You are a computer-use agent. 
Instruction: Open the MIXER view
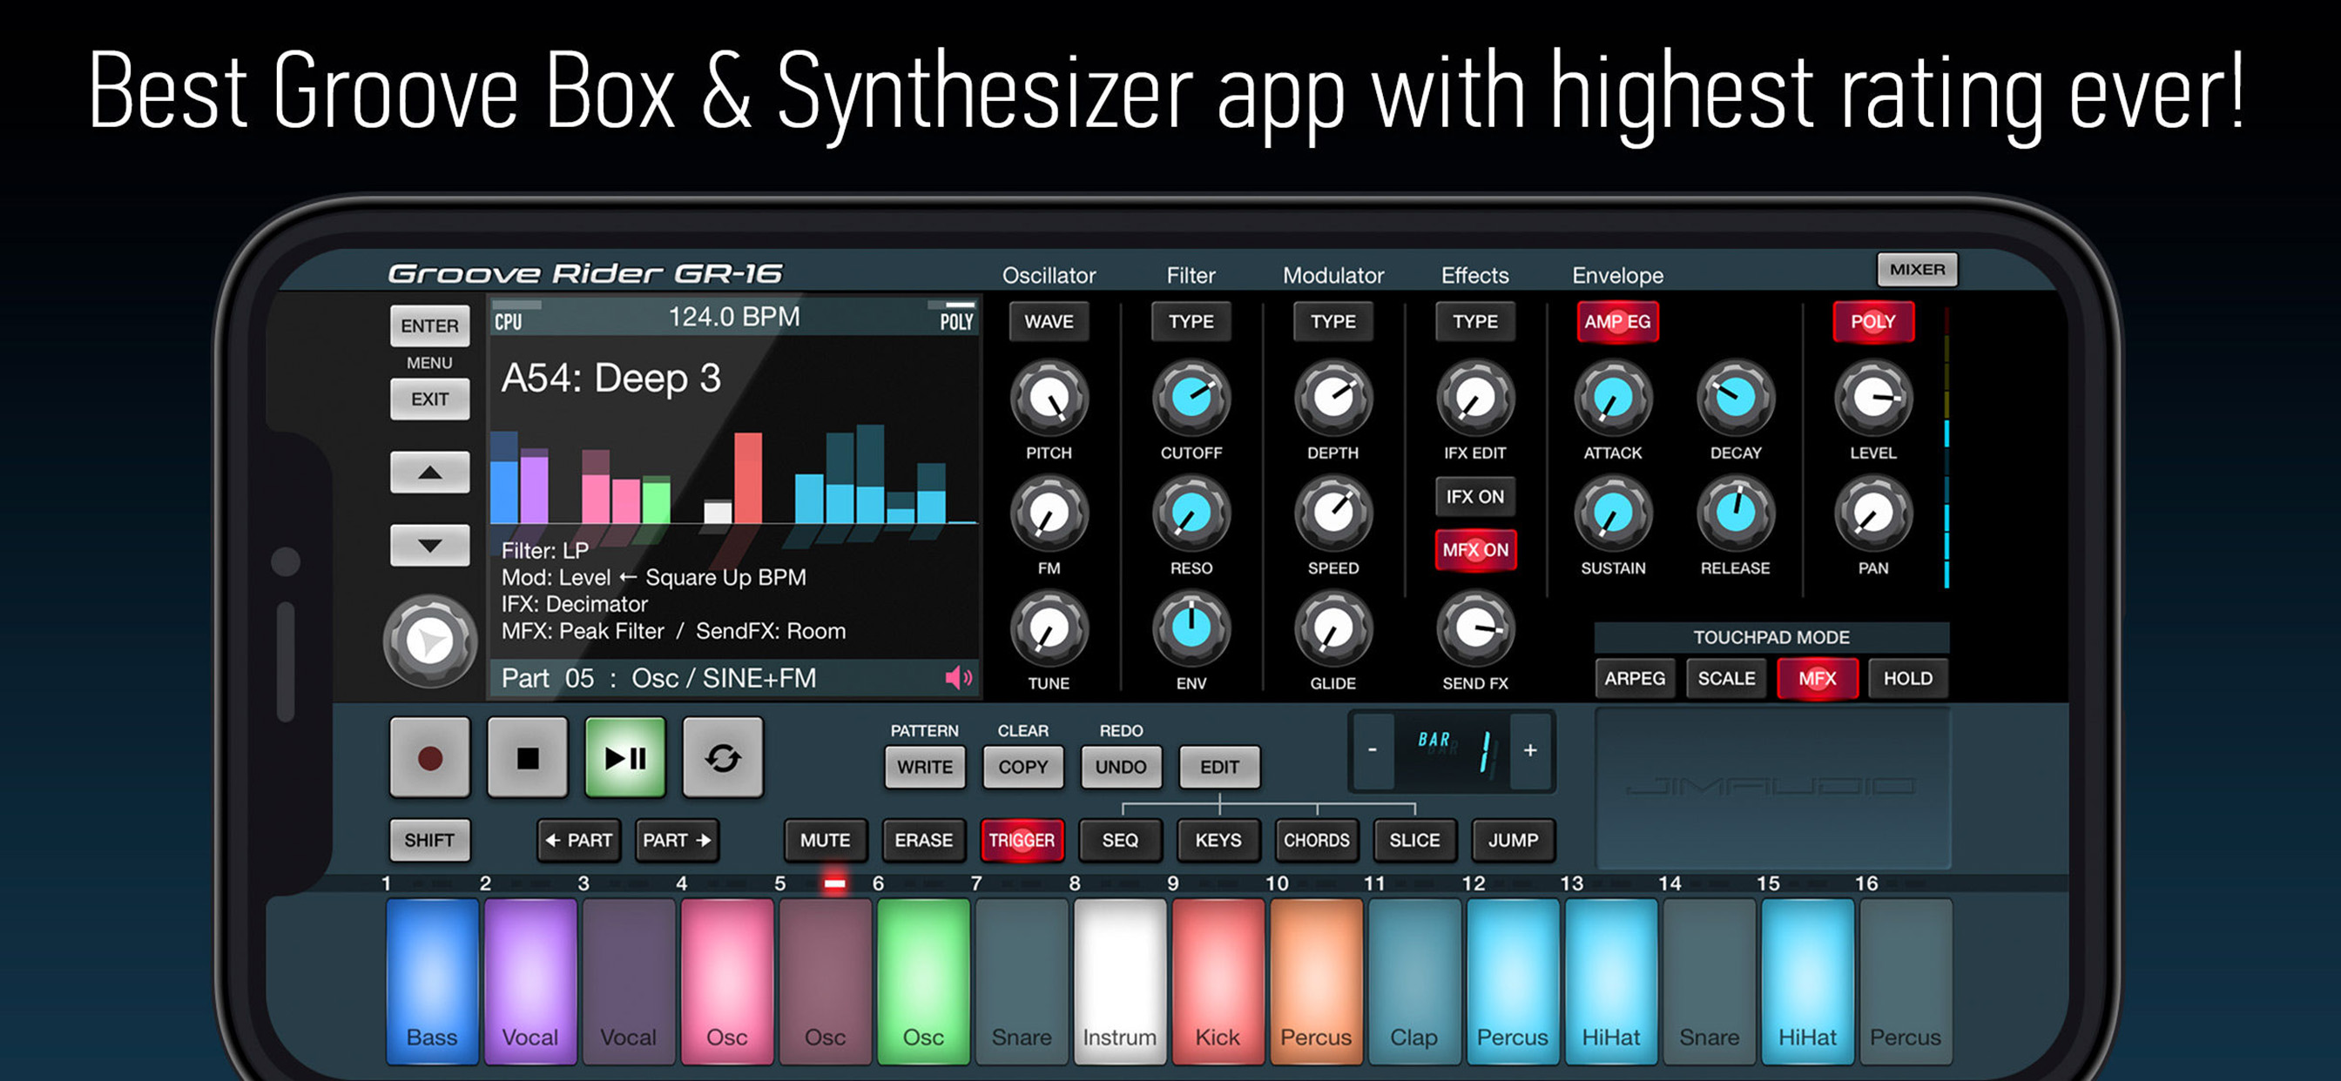click(1918, 270)
